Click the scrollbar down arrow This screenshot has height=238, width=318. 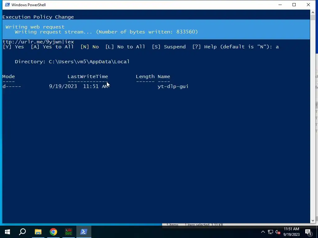click(x=313, y=221)
